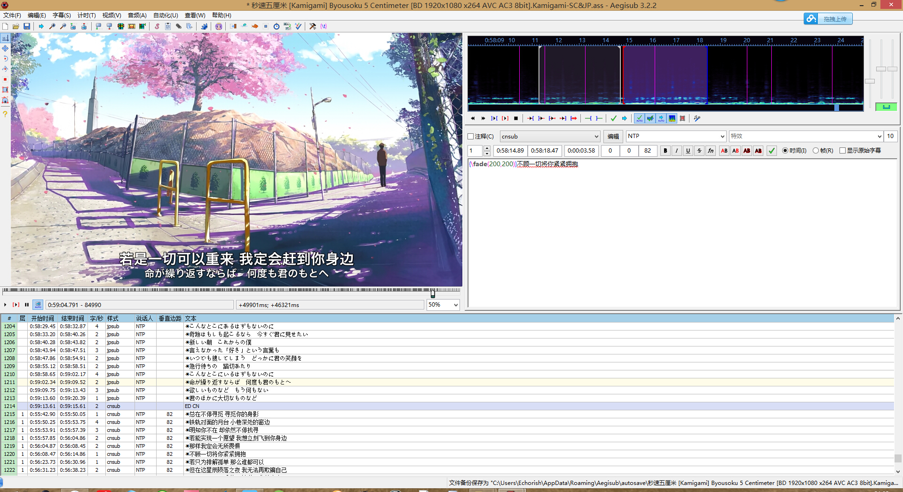This screenshot has height=492, width=903.
Task: Select the standard crosshair video tool
Action: pyautogui.click(x=5, y=38)
